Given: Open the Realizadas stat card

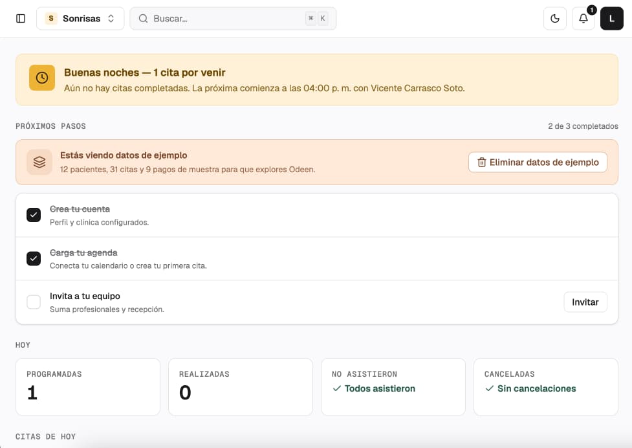Looking at the screenshot, I should coord(241,387).
